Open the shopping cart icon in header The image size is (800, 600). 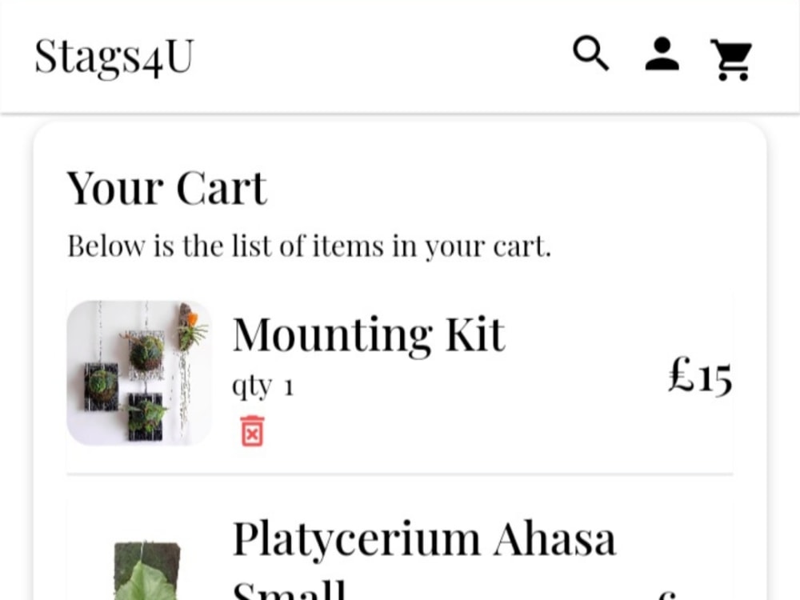pyautogui.click(x=732, y=60)
